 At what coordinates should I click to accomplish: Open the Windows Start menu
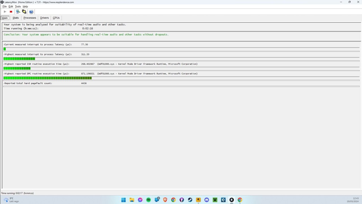[124, 200]
